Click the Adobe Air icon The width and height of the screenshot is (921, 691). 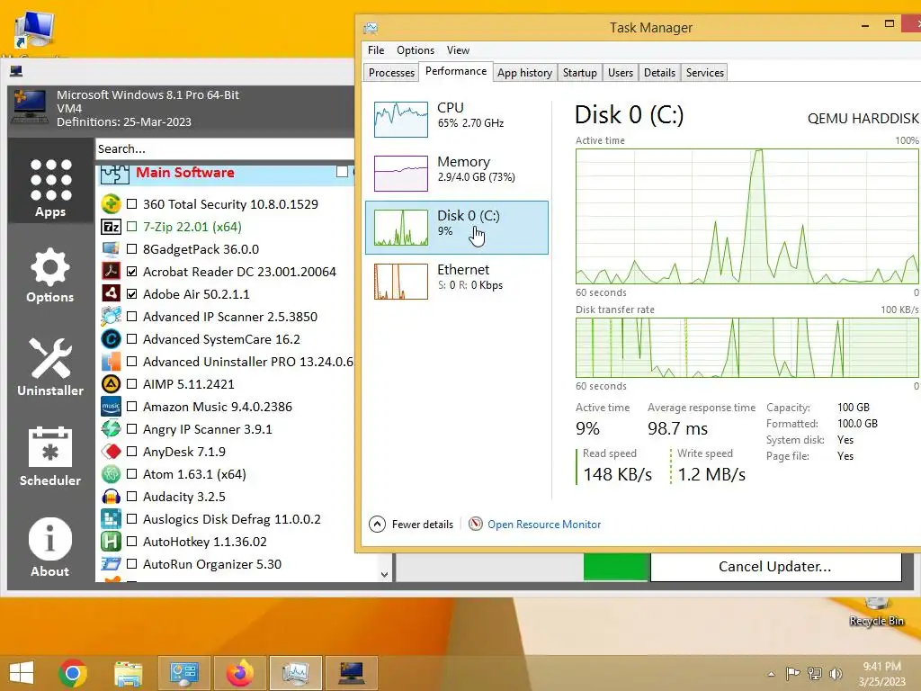click(x=111, y=294)
